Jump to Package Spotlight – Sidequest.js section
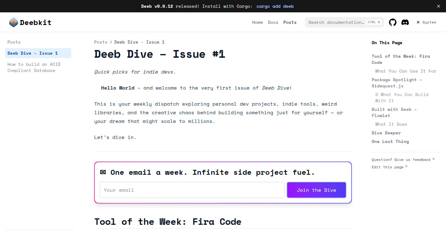This screenshot has height=235, width=446. pyautogui.click(x=397, y=83)
